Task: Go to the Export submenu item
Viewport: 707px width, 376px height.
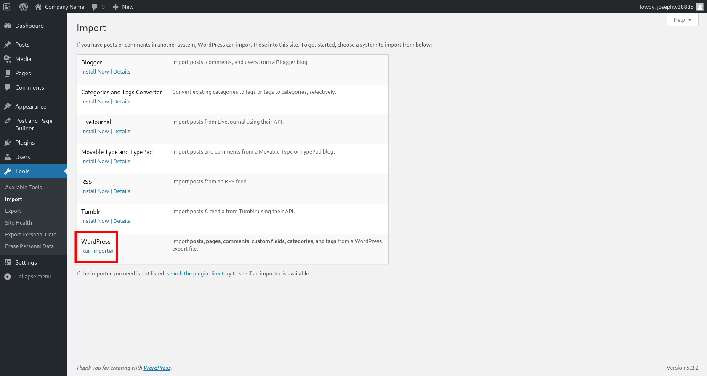Action: click(x=13, y=211)
